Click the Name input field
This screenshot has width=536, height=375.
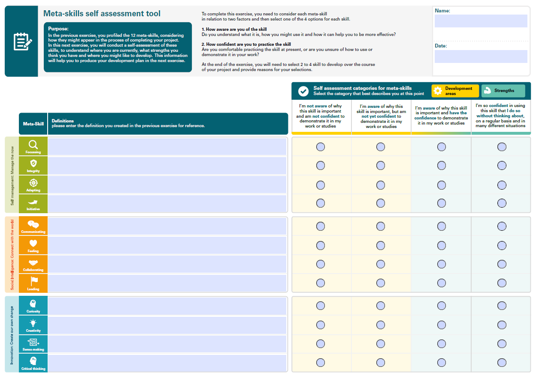(x=481, y=21)
